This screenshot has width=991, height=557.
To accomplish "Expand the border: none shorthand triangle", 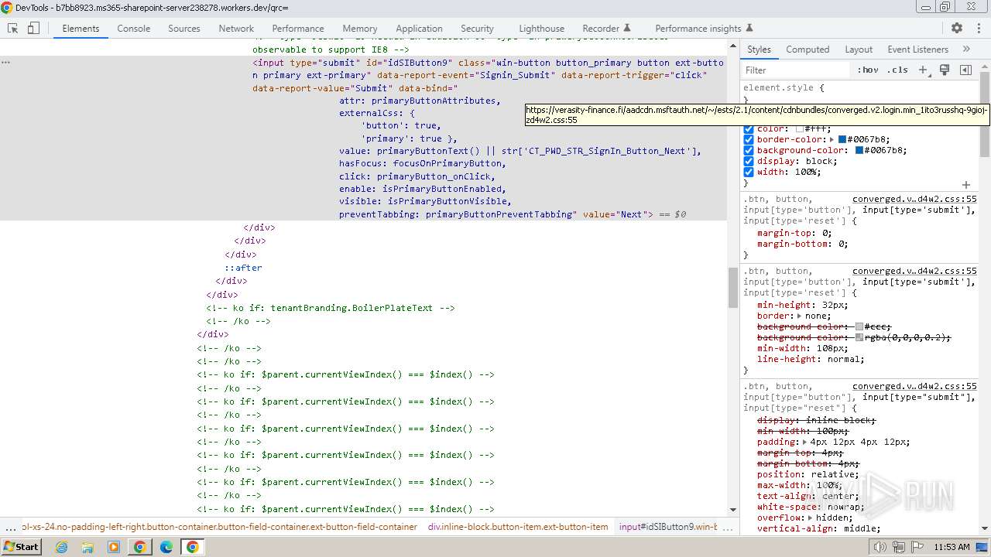I will pyautogui.click(x=799, y=316).
